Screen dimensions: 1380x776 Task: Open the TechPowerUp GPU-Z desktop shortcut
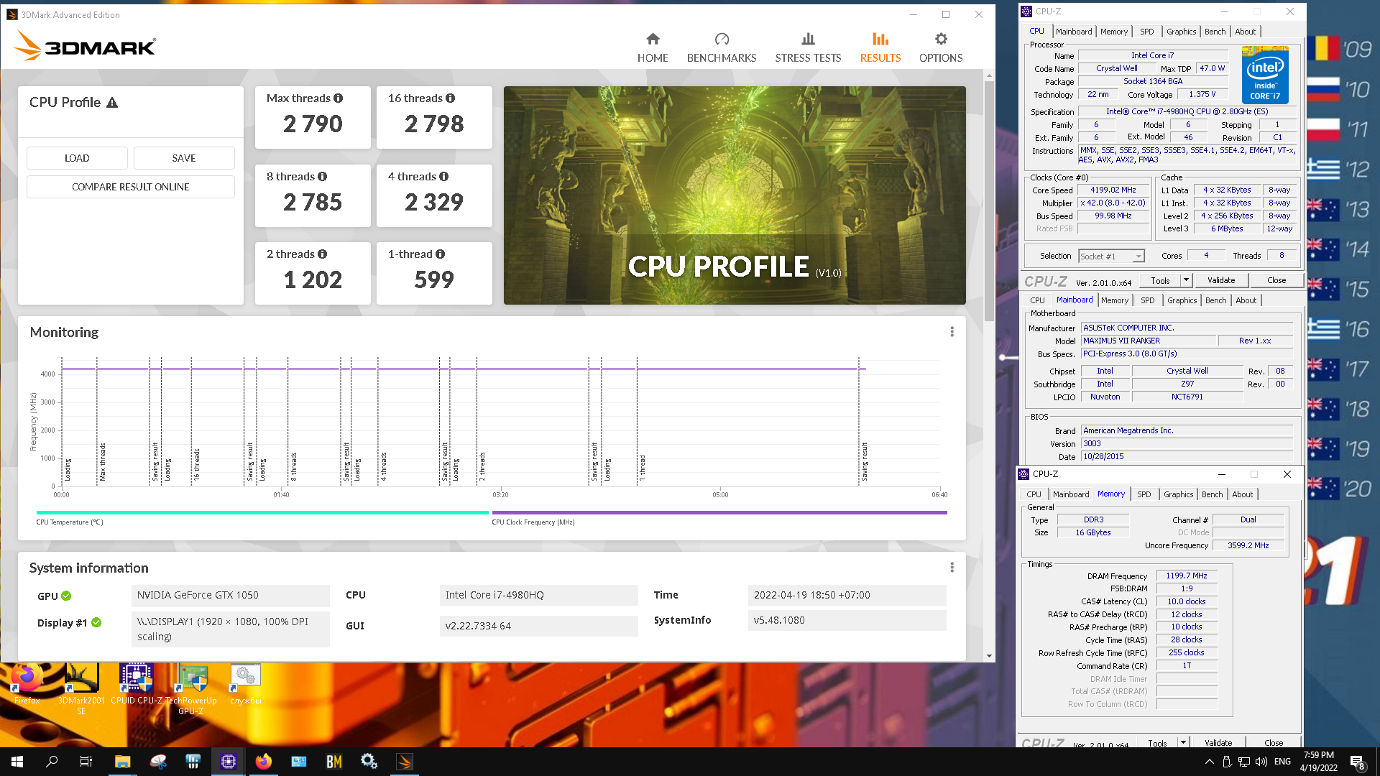coord(191,688)
